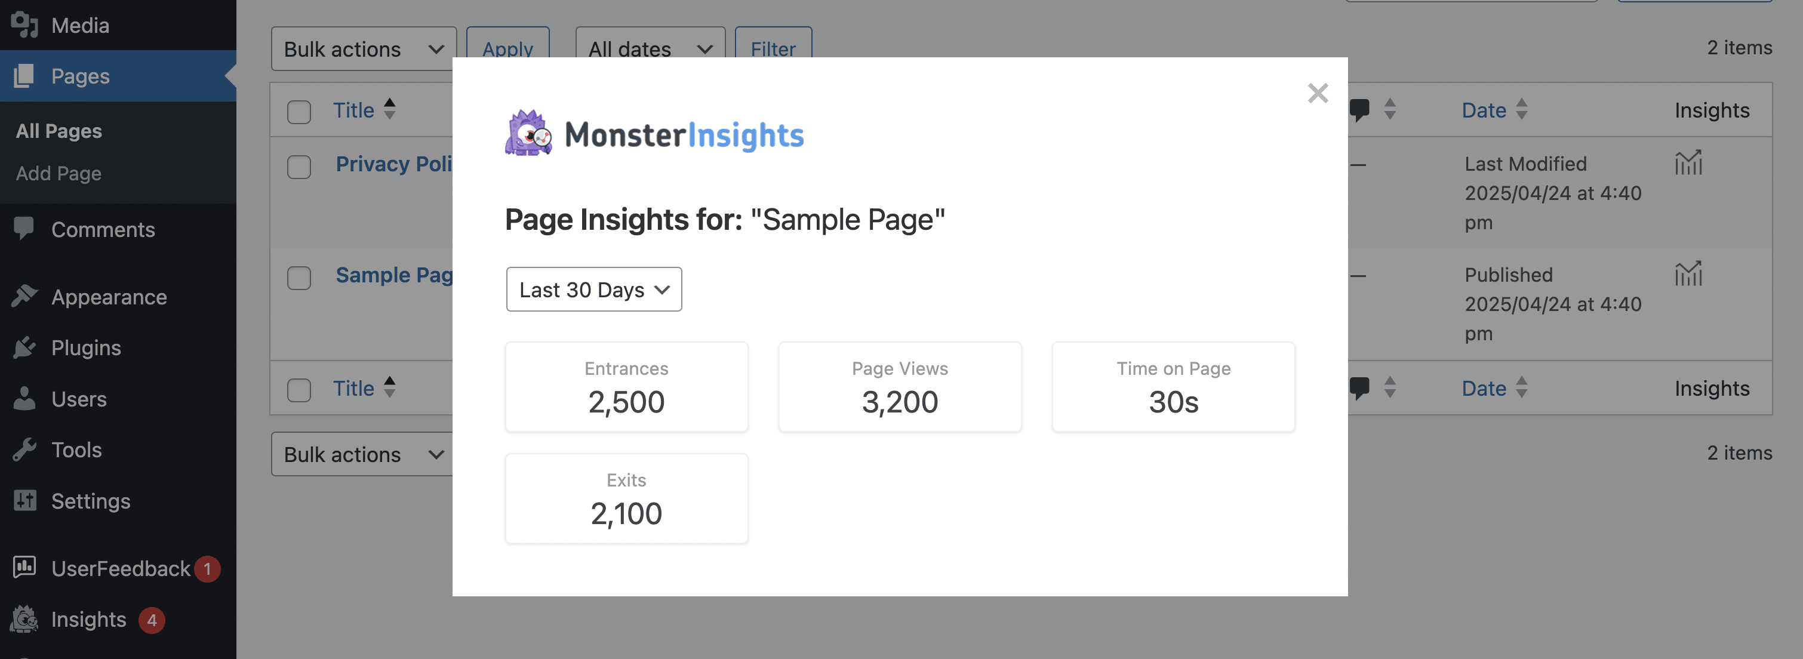
Task: Toggle the select-all checkbox in table header
Action: [x=299, y=112]
